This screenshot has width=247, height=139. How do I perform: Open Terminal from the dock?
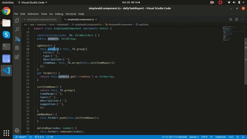(6, 47)
